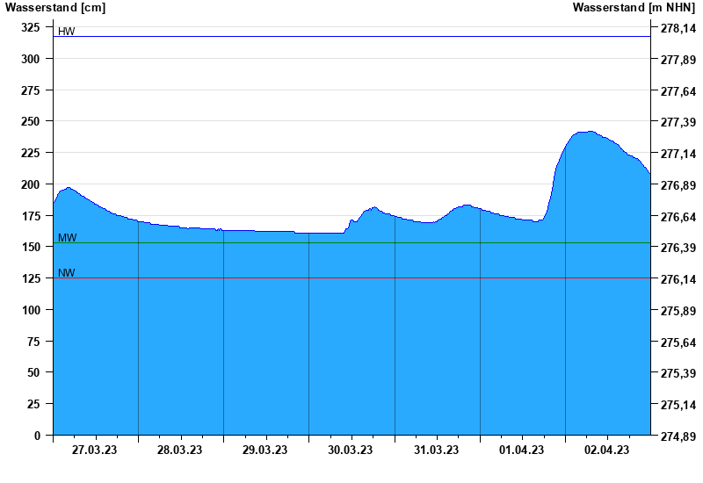703x483 pixels.
Task: Click the water level peak on 27.03.23
Action: tap(69, 187)
